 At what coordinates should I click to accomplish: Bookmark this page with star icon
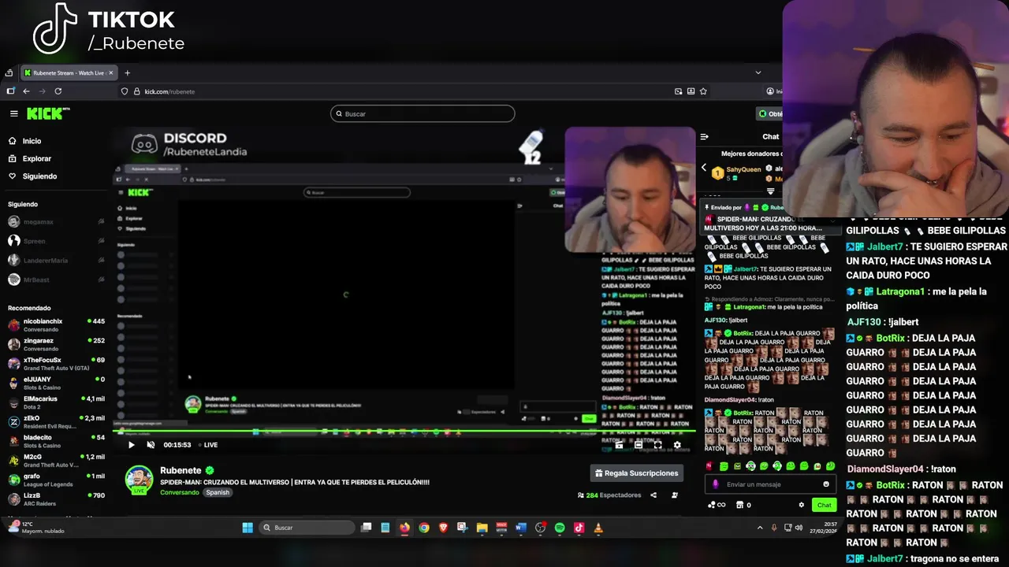[703, 91]
